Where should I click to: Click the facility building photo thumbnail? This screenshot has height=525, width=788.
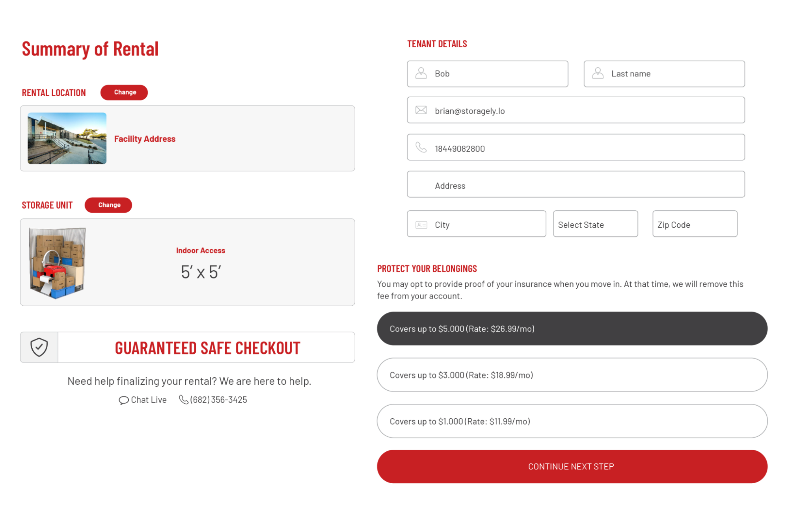coord(67,138)
